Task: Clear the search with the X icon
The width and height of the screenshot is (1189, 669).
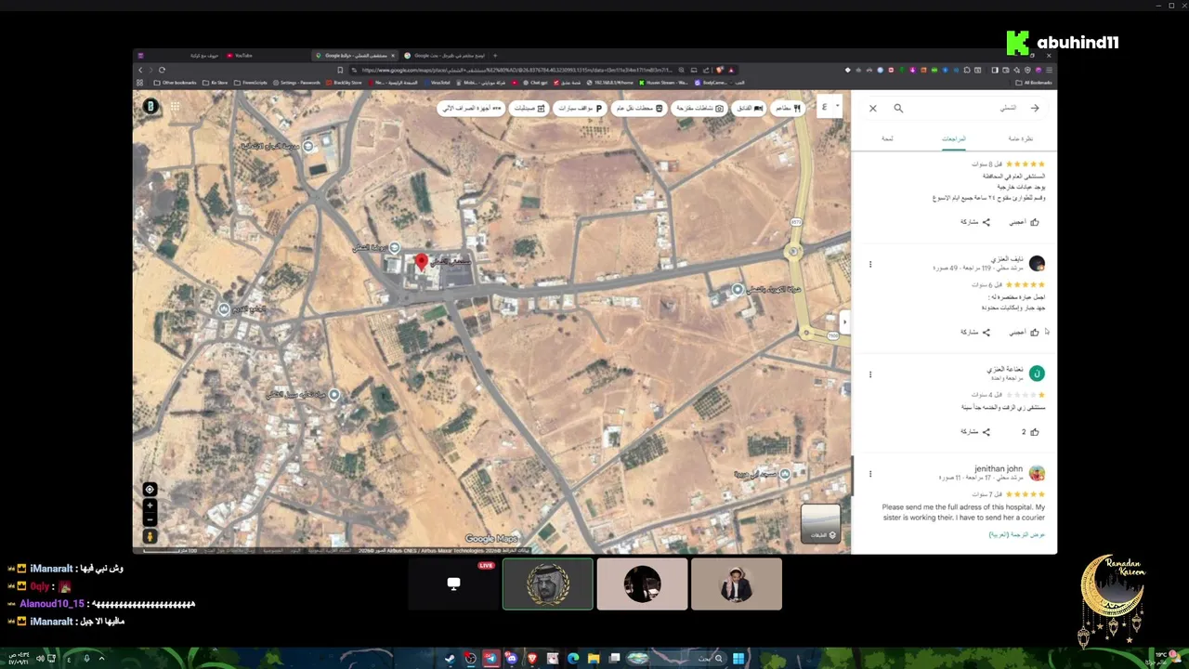Action: coord(873,109)
